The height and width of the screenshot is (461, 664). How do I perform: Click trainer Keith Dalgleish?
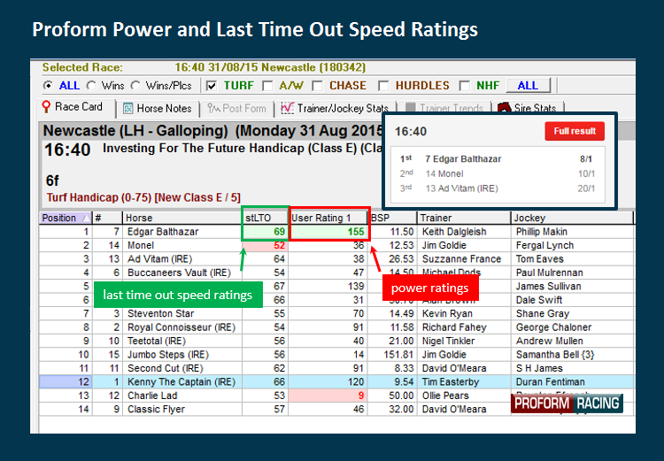[x=454, y=232]
